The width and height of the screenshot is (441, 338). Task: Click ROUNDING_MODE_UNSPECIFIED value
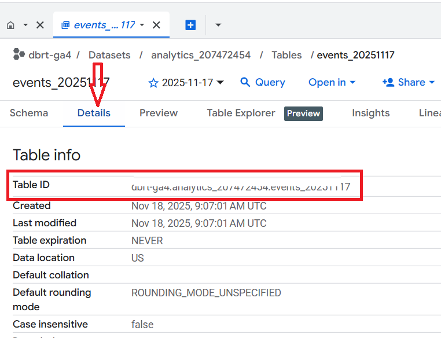[x=206, y=293]
